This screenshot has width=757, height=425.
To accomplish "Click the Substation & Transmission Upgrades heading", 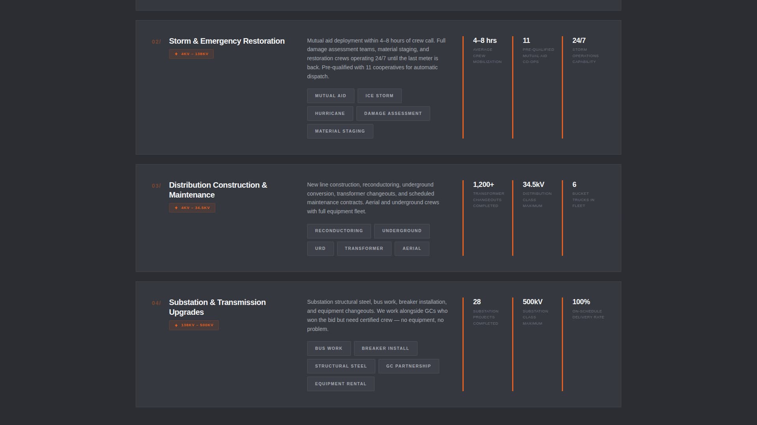I will pos(217,307).
